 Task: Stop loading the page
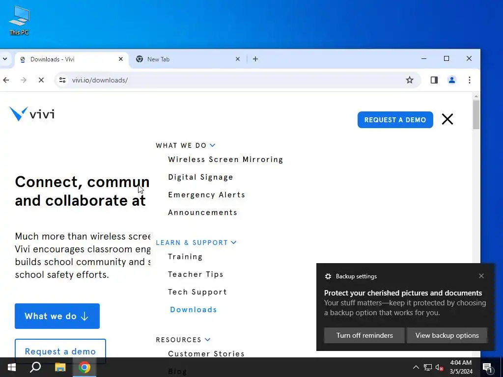coord(41,80)
